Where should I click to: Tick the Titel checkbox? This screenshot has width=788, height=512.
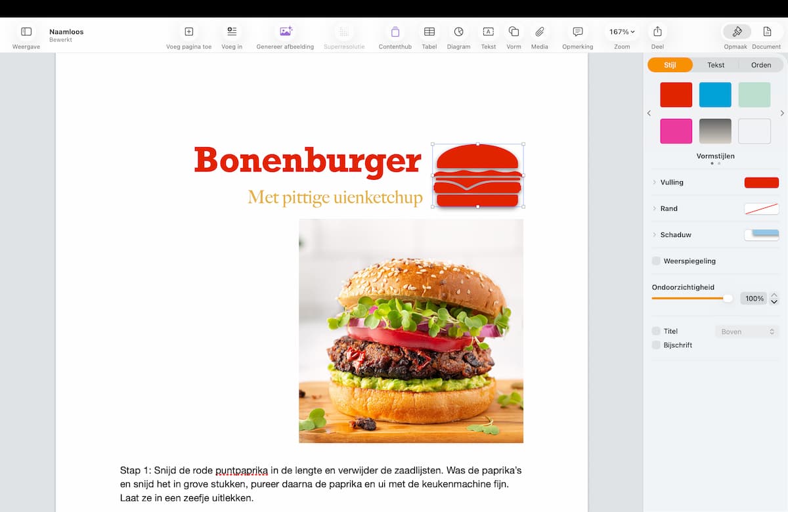pos(656,331)
